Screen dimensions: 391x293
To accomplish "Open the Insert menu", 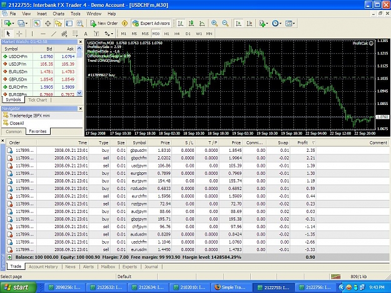I will tap(42, 14).
